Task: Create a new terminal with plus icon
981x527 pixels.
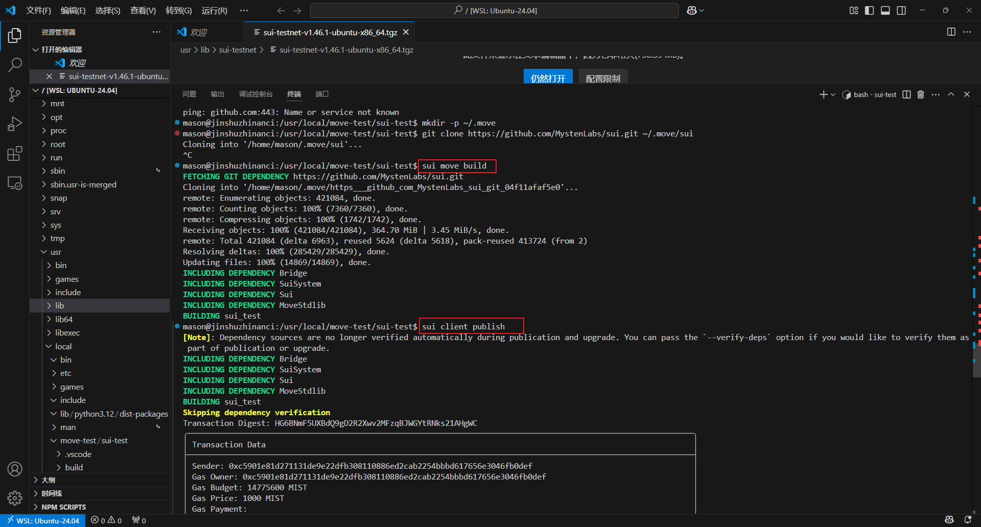Action: pyautogui.click(x=823, y=94)
